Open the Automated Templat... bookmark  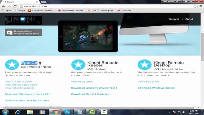click(71, 11)
